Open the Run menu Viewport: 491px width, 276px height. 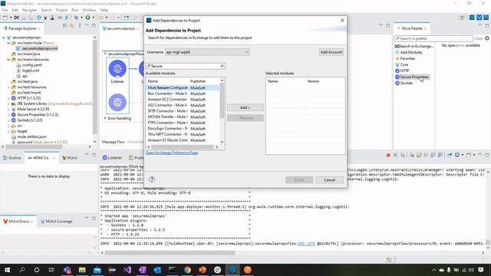75,10
